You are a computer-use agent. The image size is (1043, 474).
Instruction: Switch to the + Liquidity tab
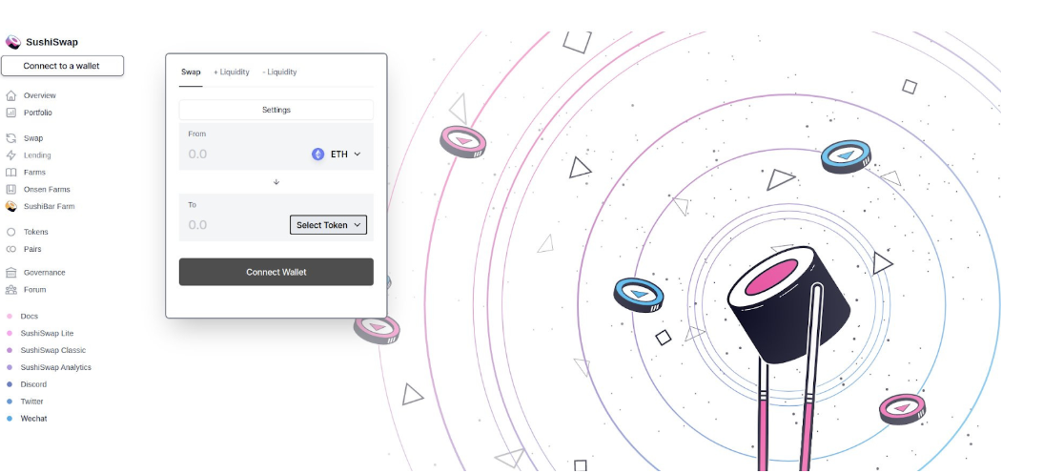click(x=231, y=72)
